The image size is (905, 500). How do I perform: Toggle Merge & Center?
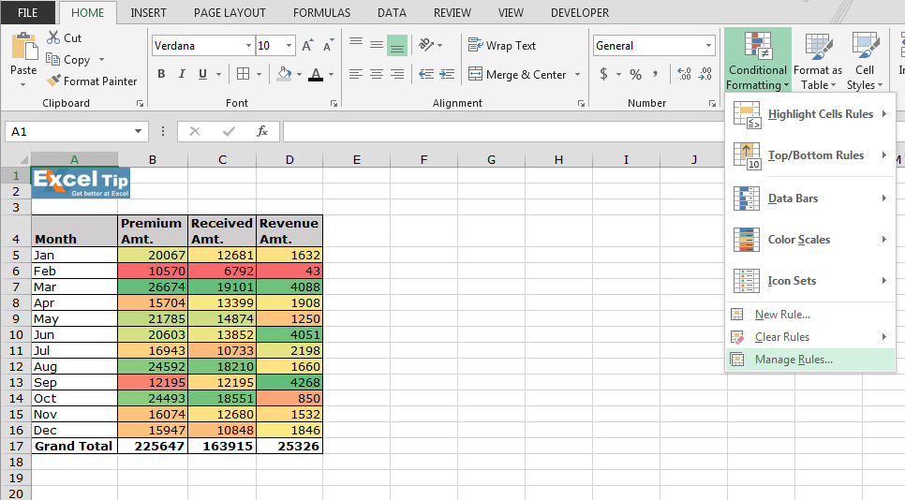click(517, 74)
